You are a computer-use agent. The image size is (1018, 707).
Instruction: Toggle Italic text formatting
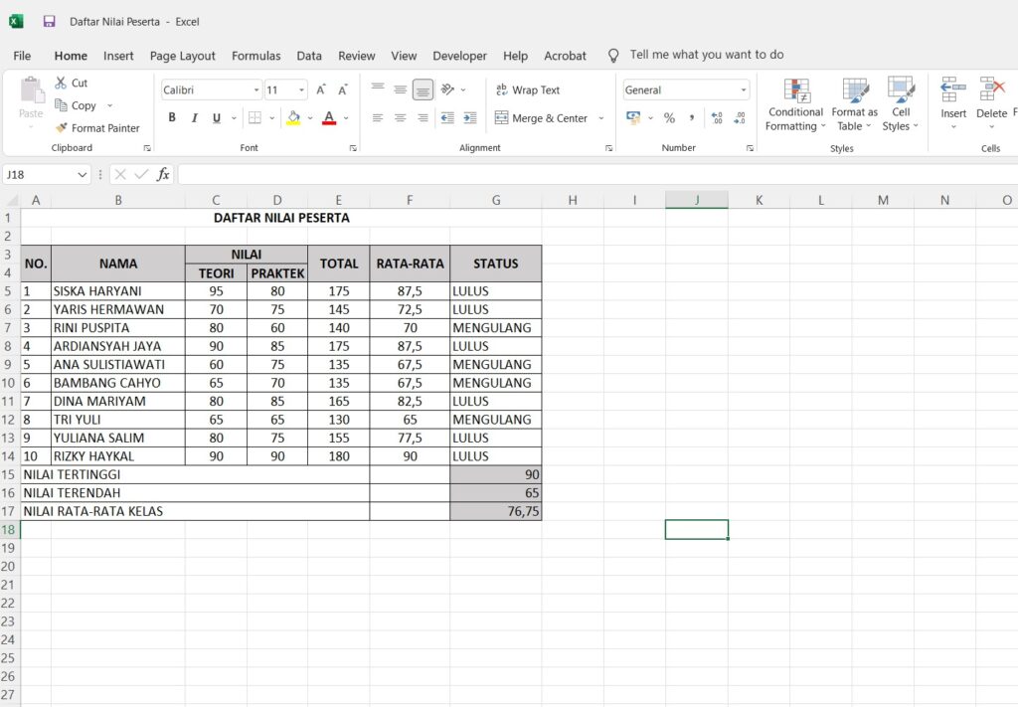(194, 118)
